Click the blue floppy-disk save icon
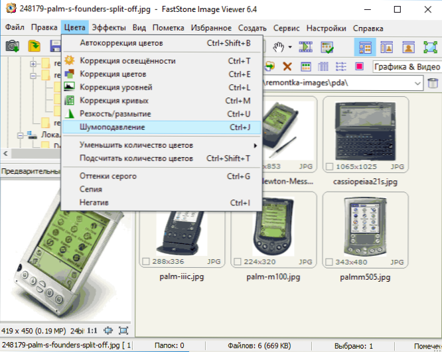The width and height of the screenshot is (442, 352). (55, 46)
